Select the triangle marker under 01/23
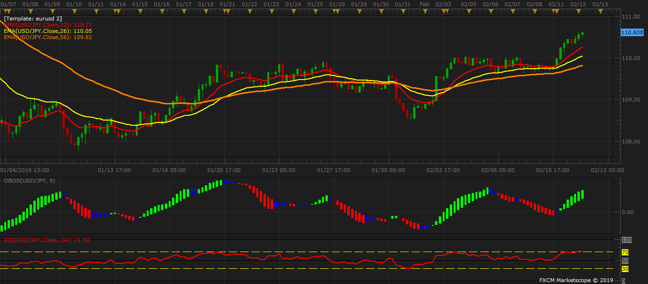Screen dimensions: 648x284 pos(271,11)
